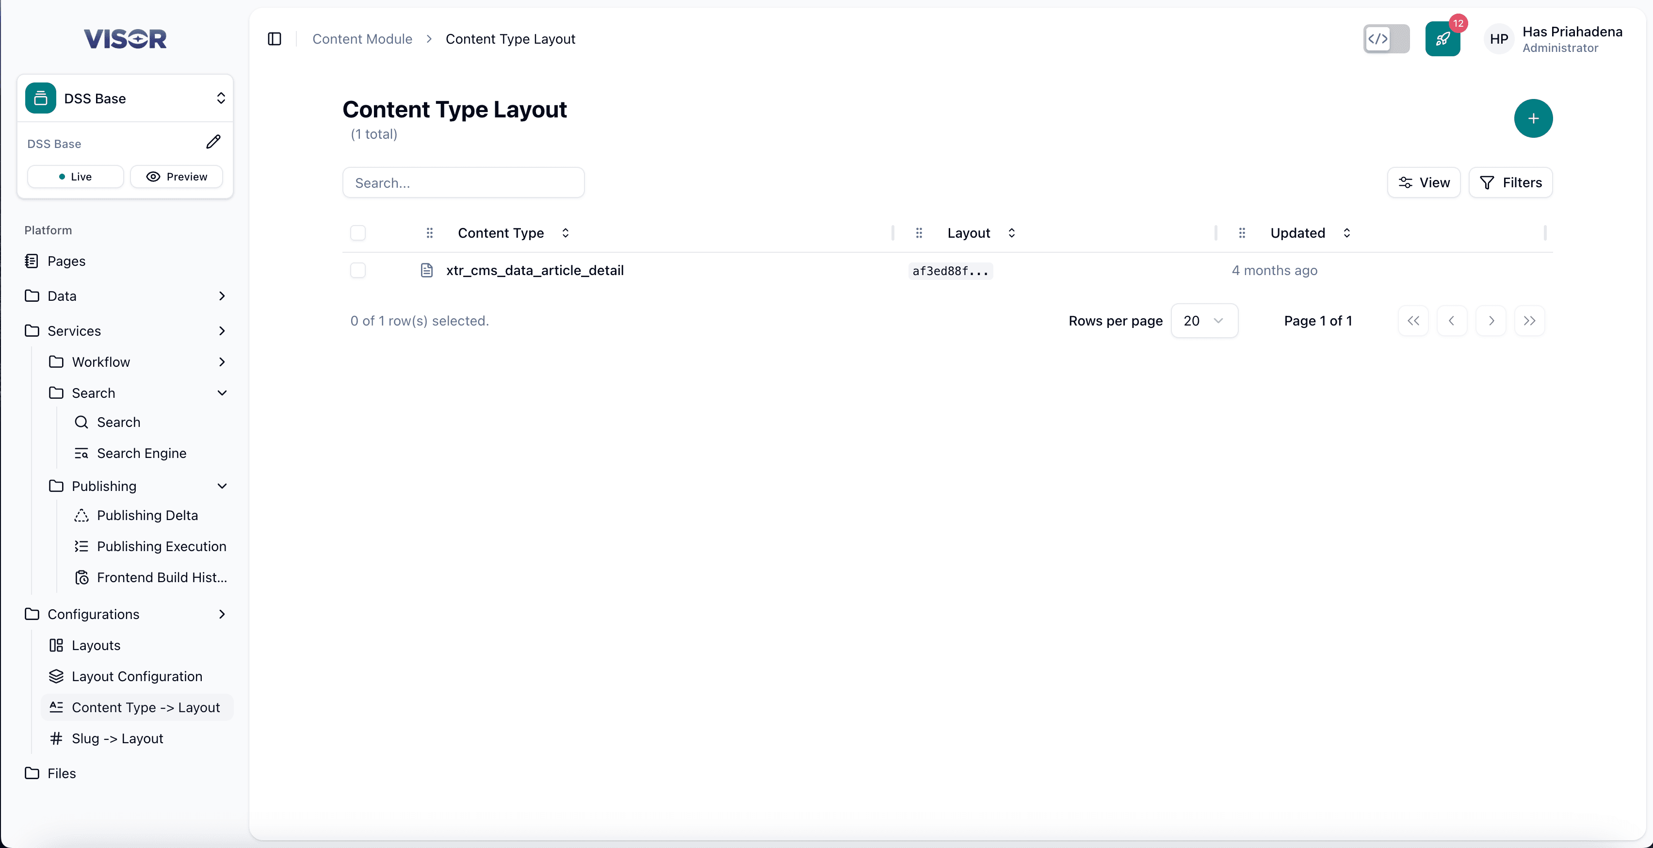Click the HP user avatar

coord(1498,39)
